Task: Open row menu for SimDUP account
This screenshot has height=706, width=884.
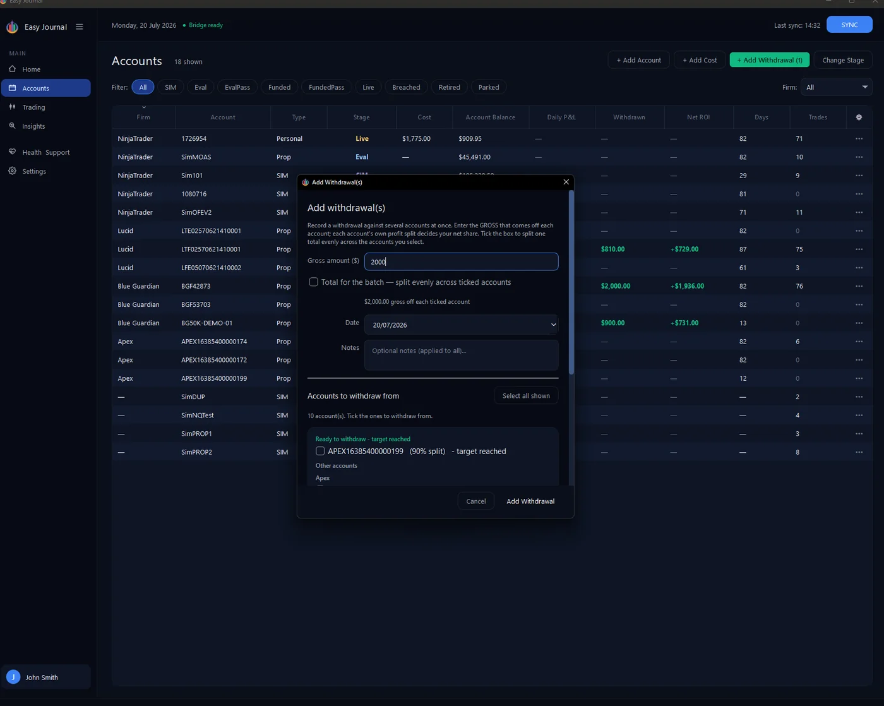Action: click(859, 397)
